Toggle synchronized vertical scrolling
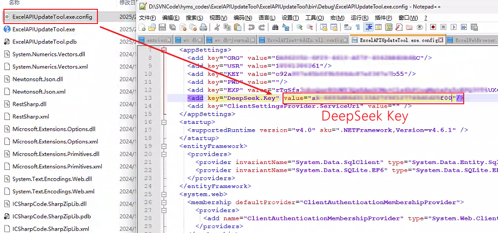Image resolution: width=498 pixels, height=233 pixels. click(324, 27)
